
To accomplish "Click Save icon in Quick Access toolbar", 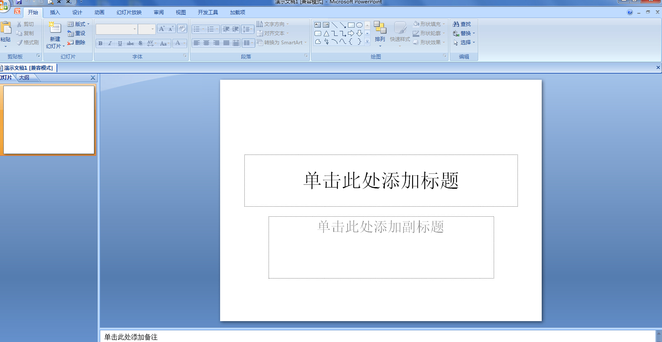I will pos(19,2).
